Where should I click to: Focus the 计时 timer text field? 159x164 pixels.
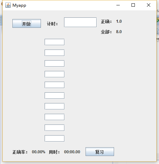(80, 22)
